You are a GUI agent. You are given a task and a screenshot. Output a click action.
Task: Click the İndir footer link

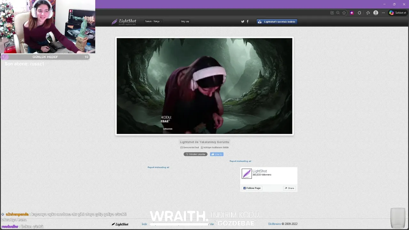(144, 224)
